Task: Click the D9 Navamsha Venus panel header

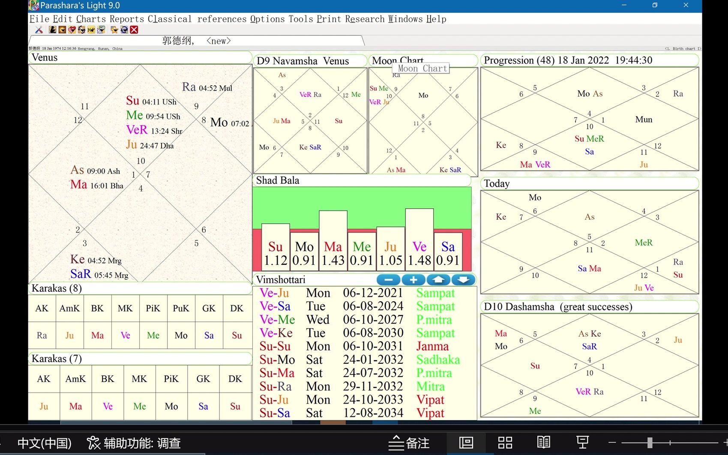Action: pos(310,61)
